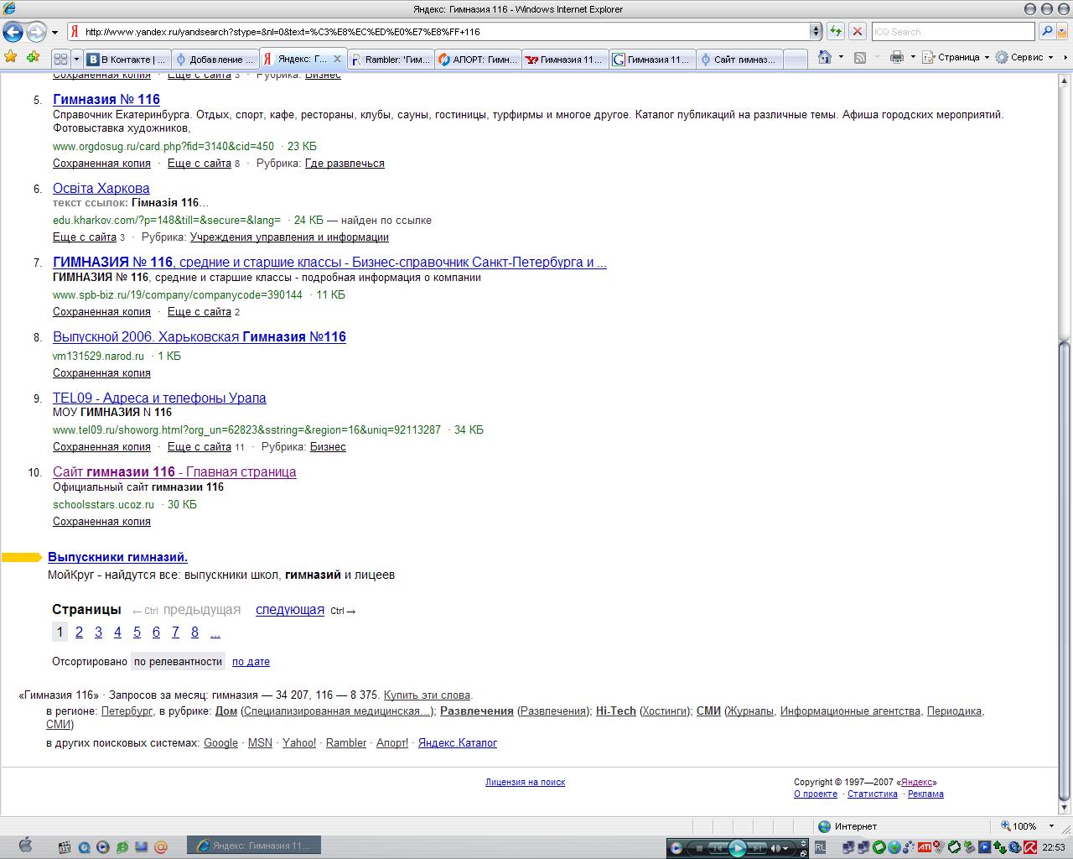
Task: Launch Media Player Classic from quick launch
Action: 65,847
